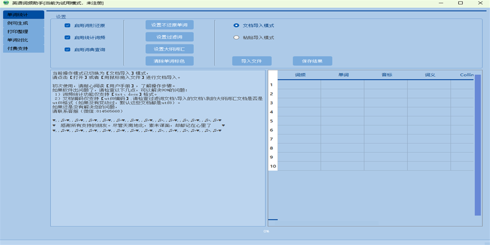490x245 pixels.
Task: Go to 单词对比 tab
Action: coord(23,40)
